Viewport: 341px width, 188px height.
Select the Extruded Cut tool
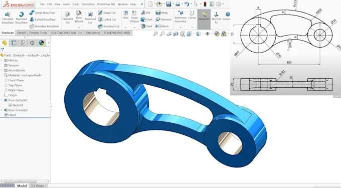(x=68, y=18)
